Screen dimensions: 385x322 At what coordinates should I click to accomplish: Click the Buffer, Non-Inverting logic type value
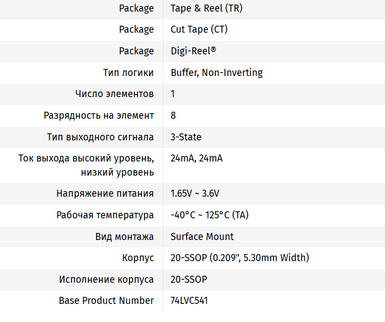click(216, 73)
